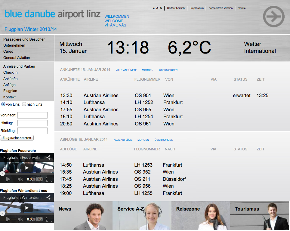The width and height of the screenshot is (290, 231).
Task: Seek on the Winterdienst video progress bar
Action: tap(27, 214)
